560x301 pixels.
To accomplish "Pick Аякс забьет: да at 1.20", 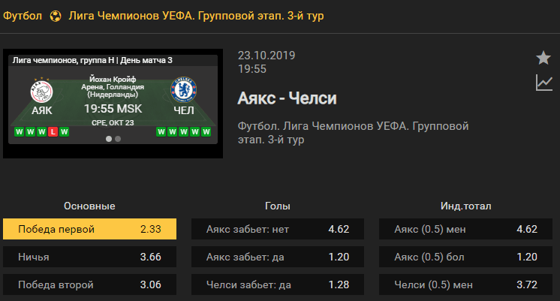I will pos(278,257).
